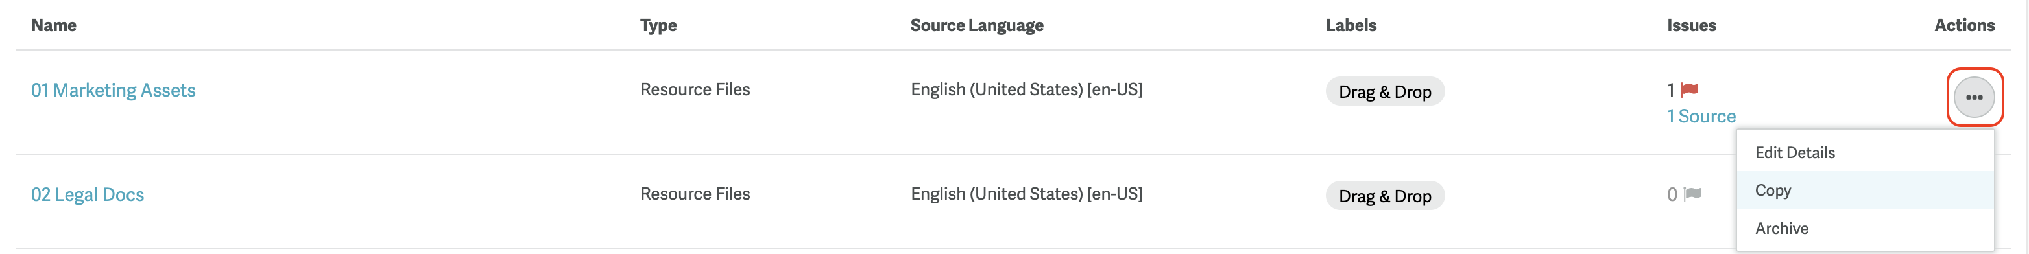This screenshot has height=254, width=2029.
Task: Follow the 1 Source issues link
Action: 1701,117
